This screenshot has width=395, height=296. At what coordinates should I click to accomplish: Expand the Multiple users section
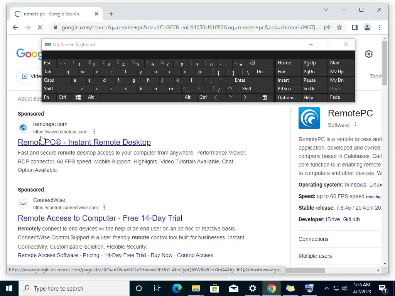(340, 256)
